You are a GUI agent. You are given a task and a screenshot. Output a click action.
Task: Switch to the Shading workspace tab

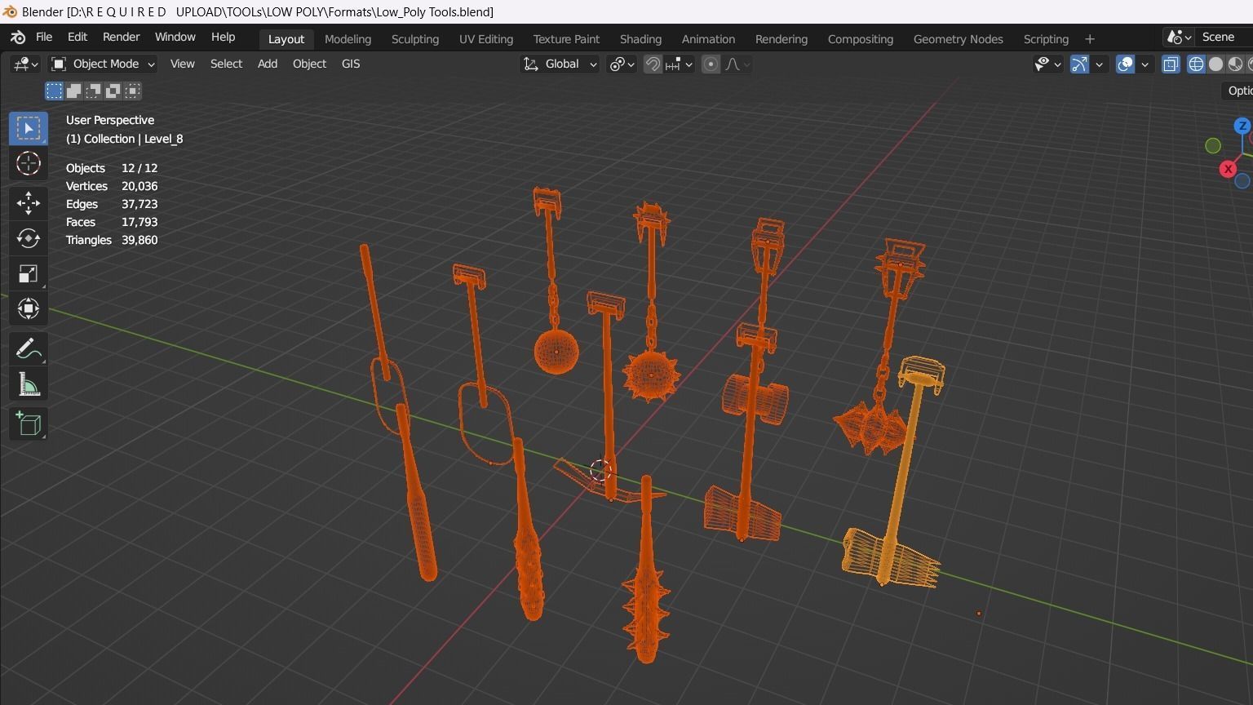640,39
